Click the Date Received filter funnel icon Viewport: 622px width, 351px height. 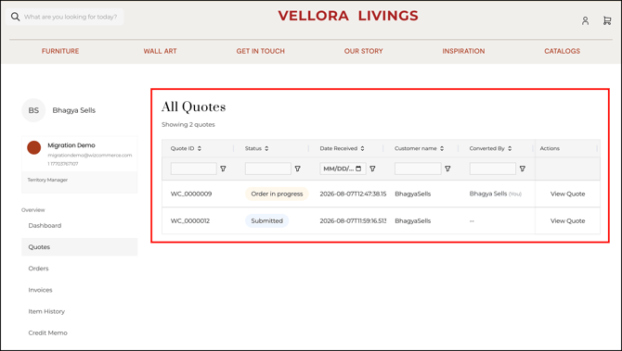coord(372,169)
